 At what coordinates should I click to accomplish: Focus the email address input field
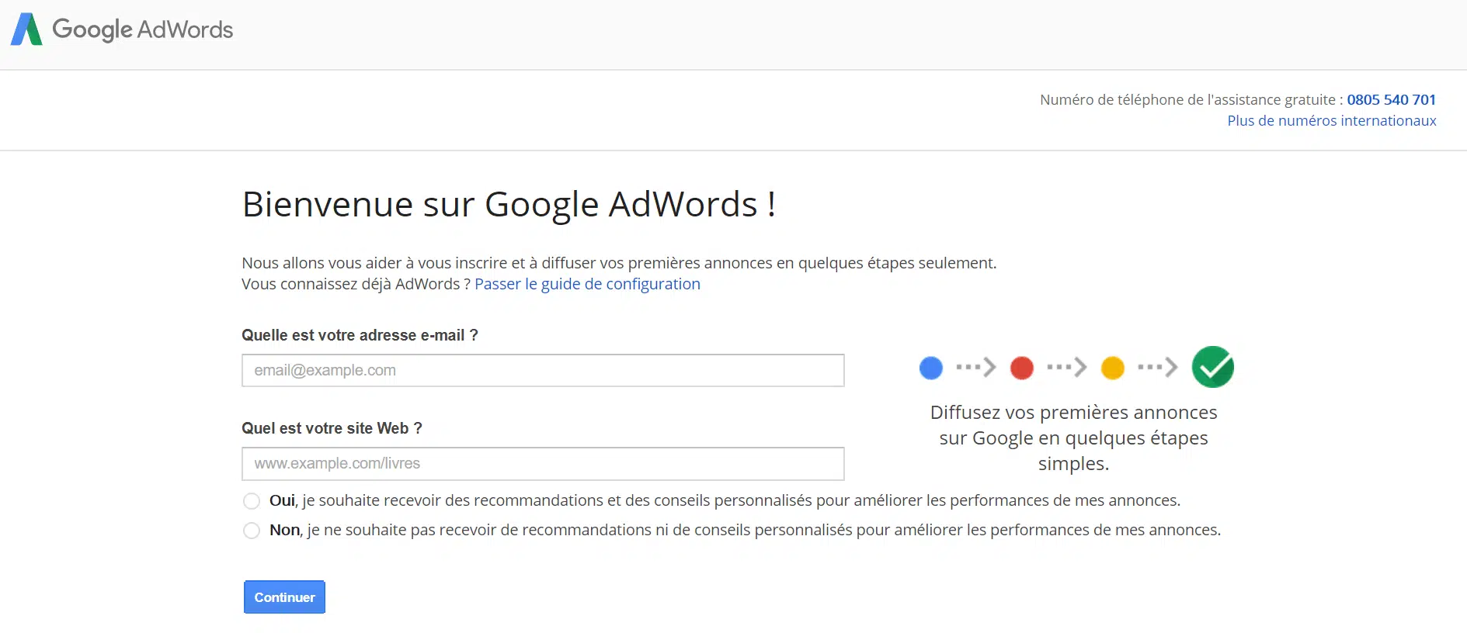pyautogui.click(x=543, y=371)
